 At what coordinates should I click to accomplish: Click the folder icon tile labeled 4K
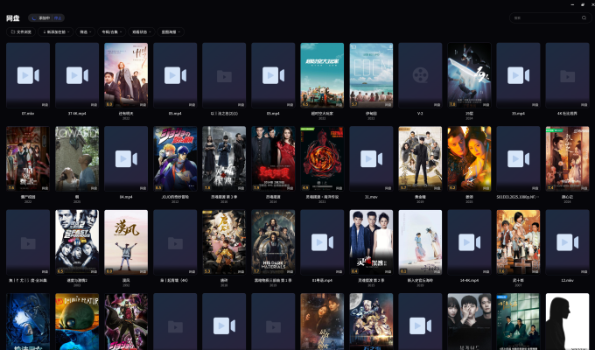tap(567, 75)
